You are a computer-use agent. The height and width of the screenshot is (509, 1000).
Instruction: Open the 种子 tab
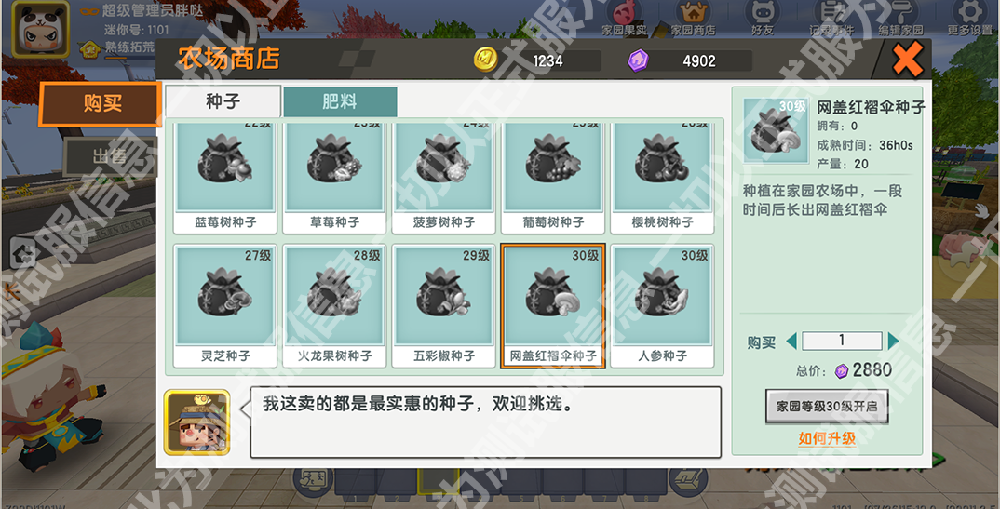click(223, 101)
